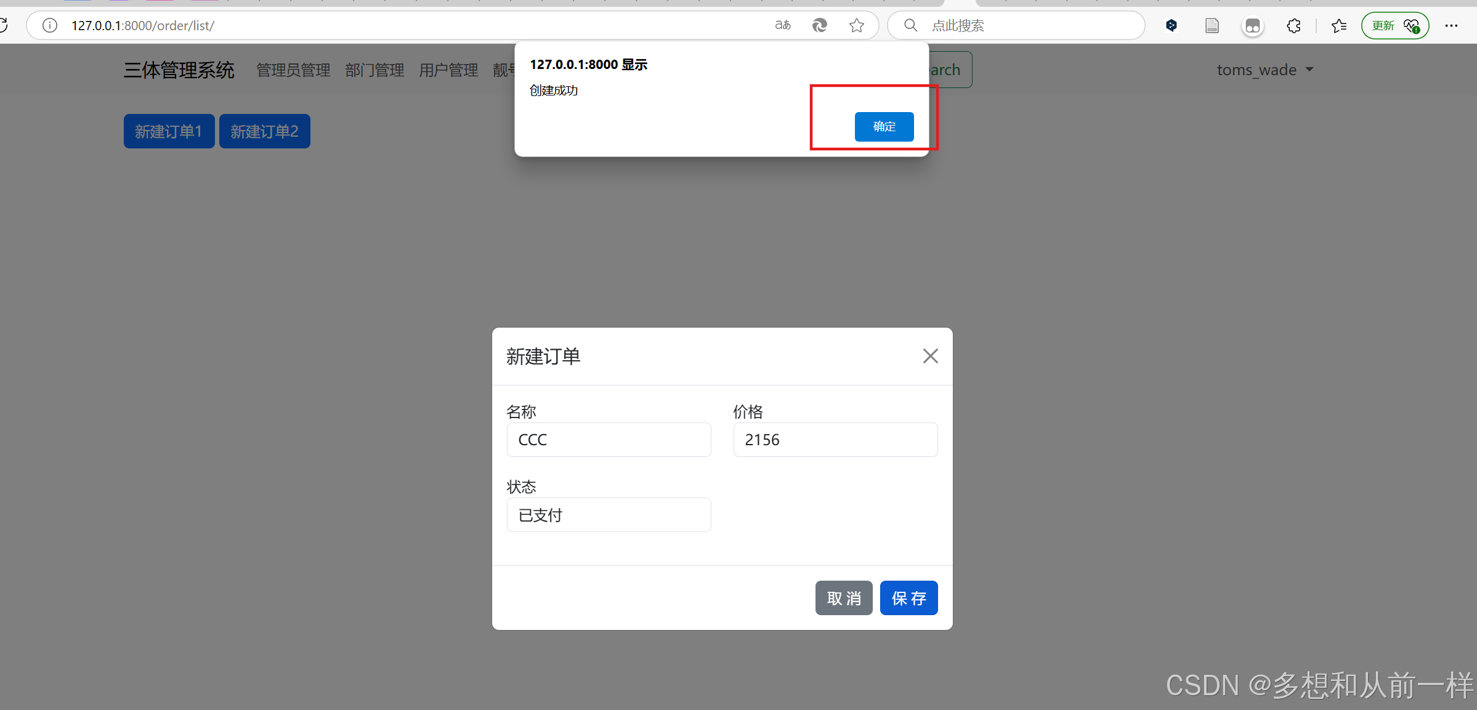Click the 新建订单2 button
The width and height of the screenshot is (1477, 710).
point(264,131)
